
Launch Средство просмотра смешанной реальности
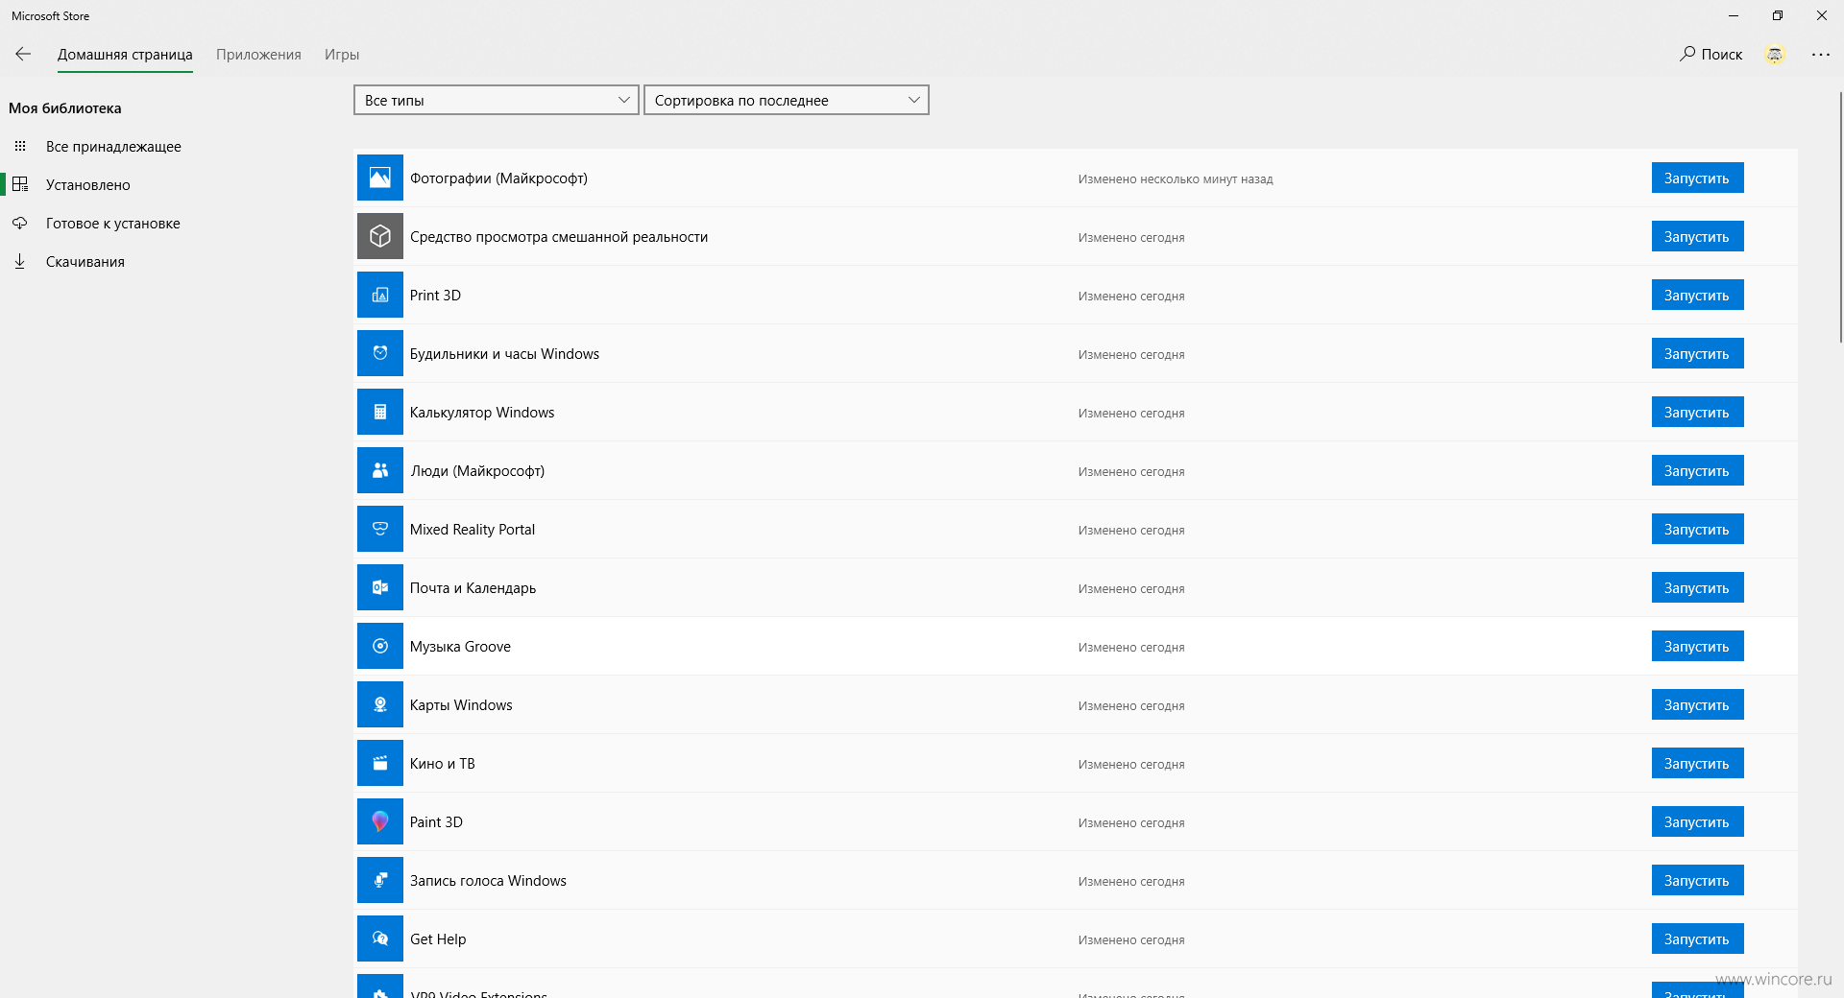click(1697, 236)
